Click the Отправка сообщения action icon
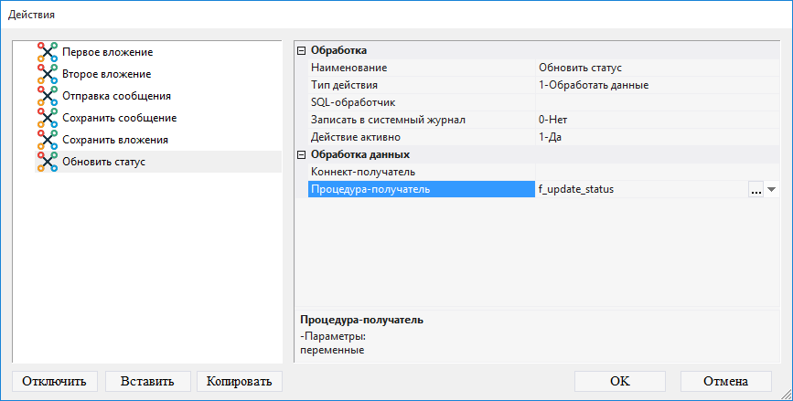793x401 pixels. tap(47, 96)
